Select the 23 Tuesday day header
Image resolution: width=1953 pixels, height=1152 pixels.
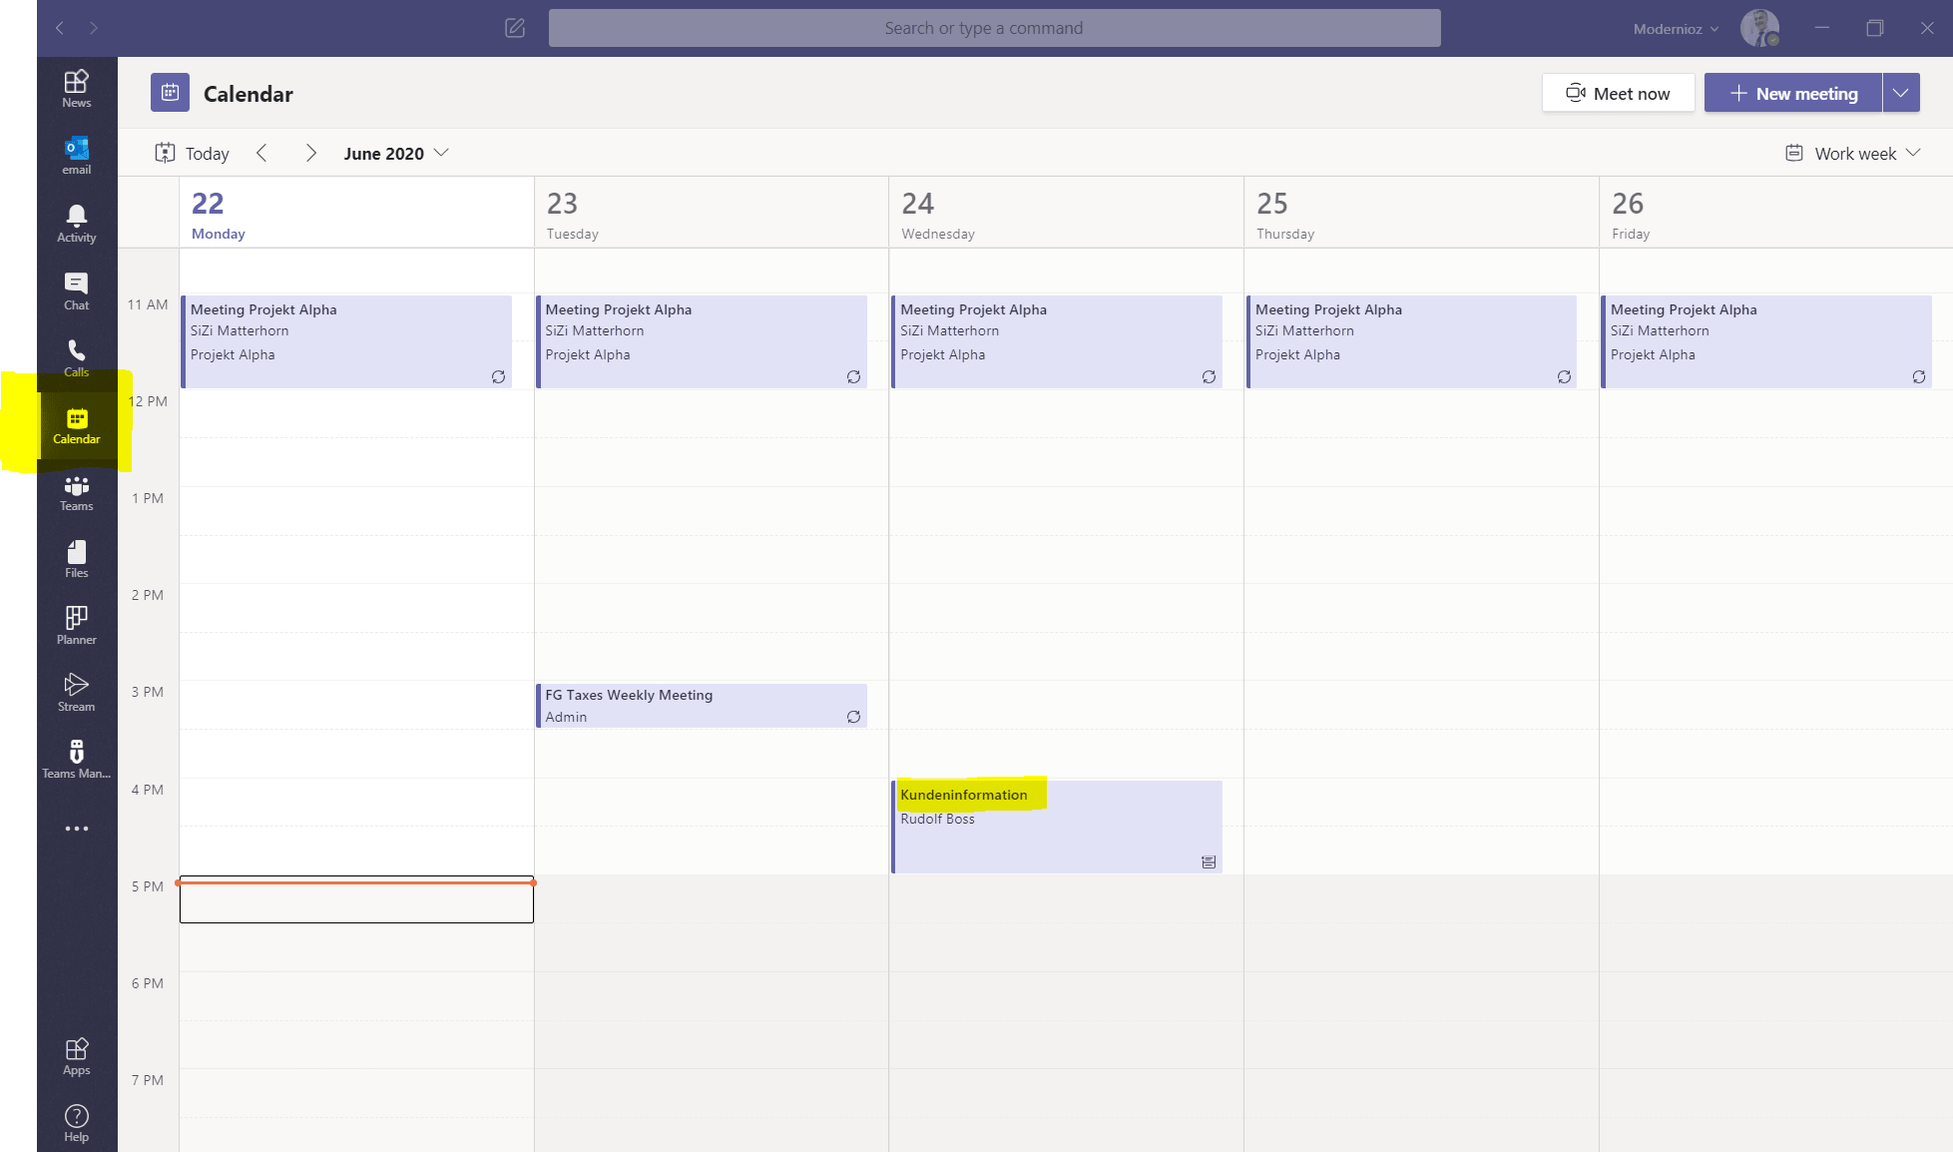[x=712, y=214]
